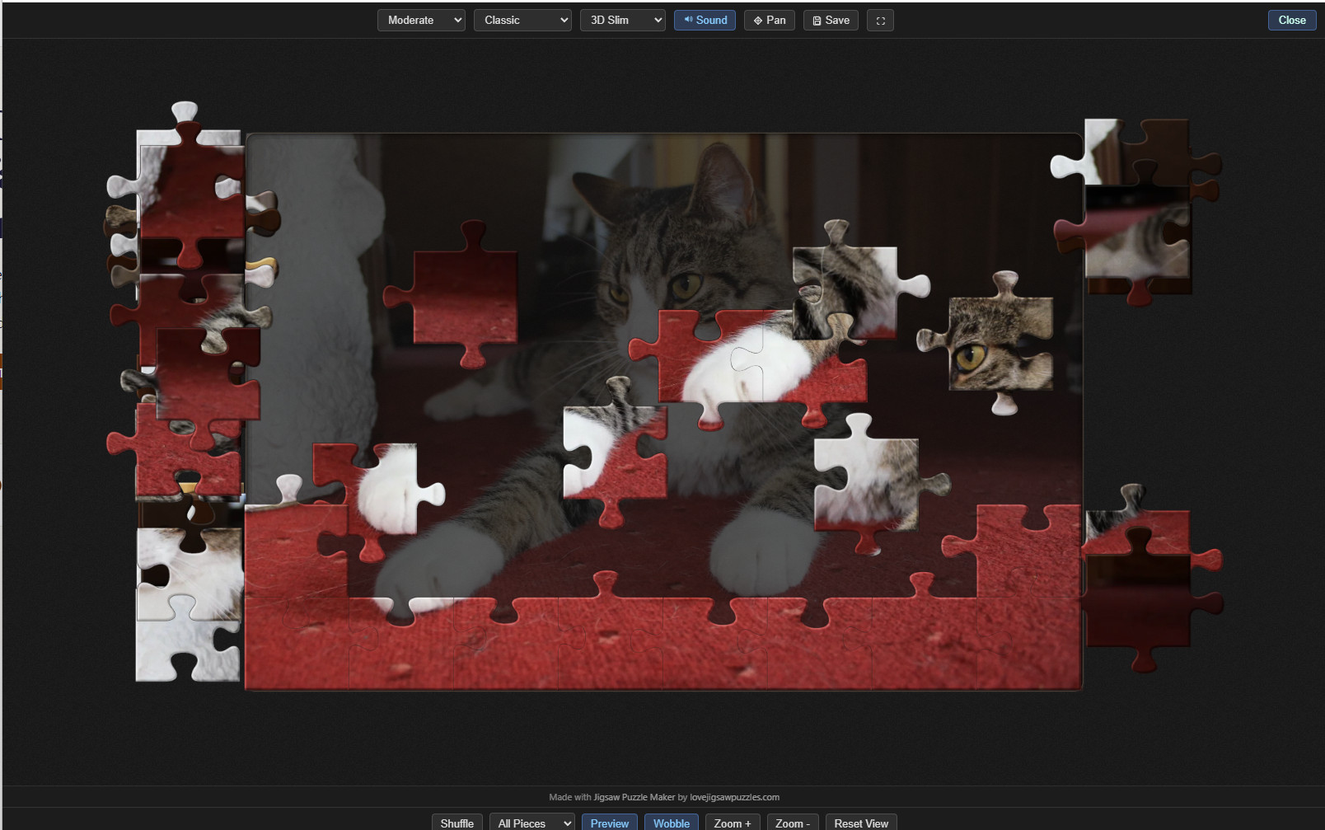Zoom out with Zoom - button
Screen dimensions: 1325x830
pyautogui.click(x=792, y=823)
